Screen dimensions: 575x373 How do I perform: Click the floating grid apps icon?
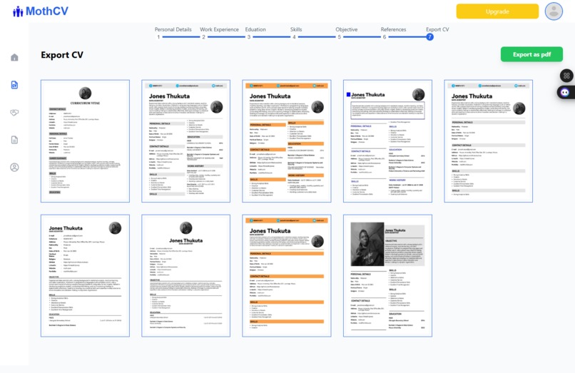(x=566, y=76)
